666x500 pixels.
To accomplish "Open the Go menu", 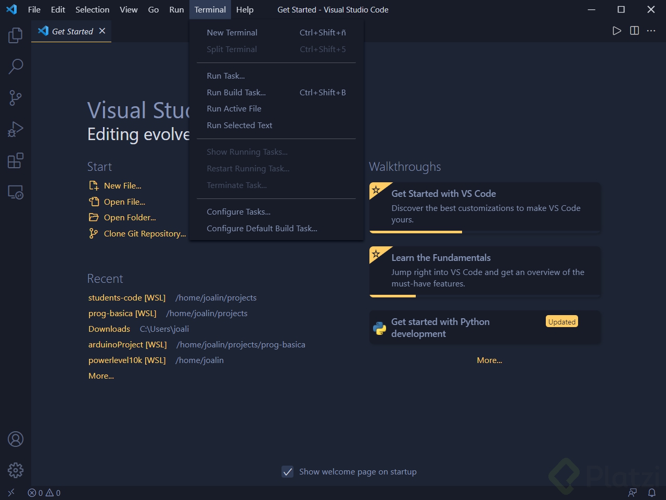I will tap(153, 9).
